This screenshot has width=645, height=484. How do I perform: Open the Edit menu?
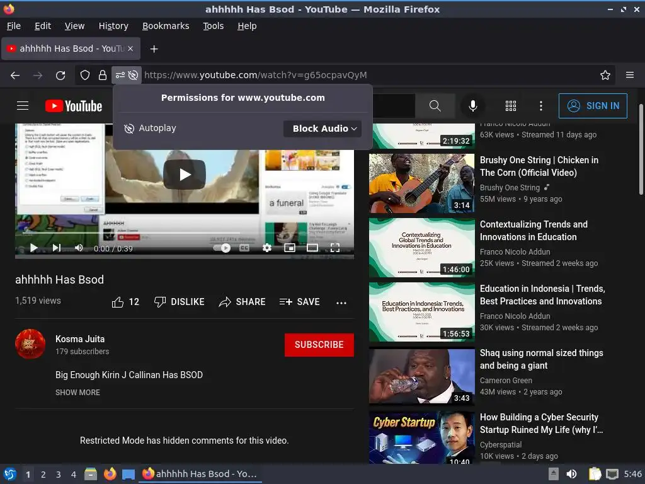[x=43, y=26]
